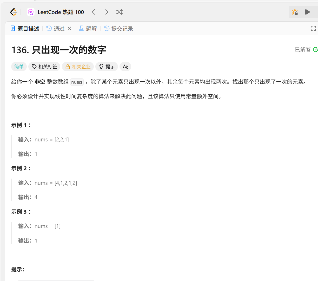
Task: Go to previous problem with left chevron
Action: 94,12
